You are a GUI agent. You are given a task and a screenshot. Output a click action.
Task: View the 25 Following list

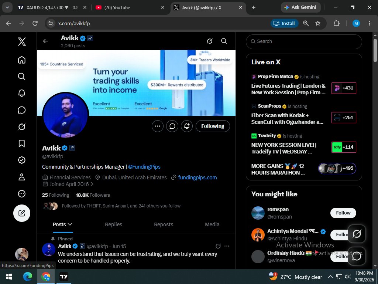55,195
